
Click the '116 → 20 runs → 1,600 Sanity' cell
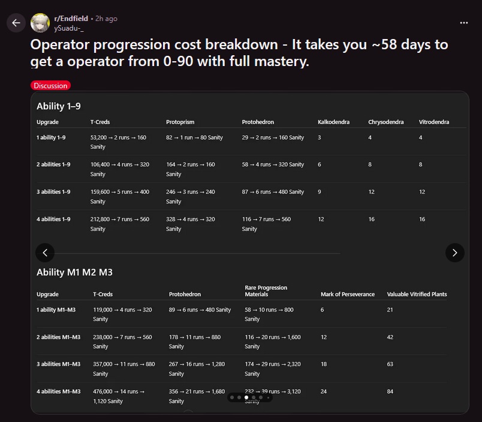pyautogui.click(x=273, y=342)
